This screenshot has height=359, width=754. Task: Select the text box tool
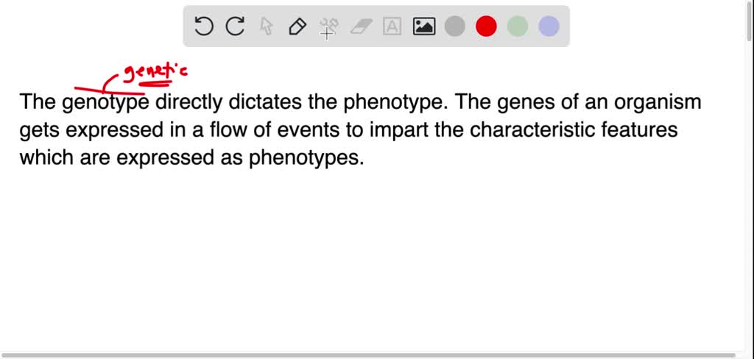(392, 27)
